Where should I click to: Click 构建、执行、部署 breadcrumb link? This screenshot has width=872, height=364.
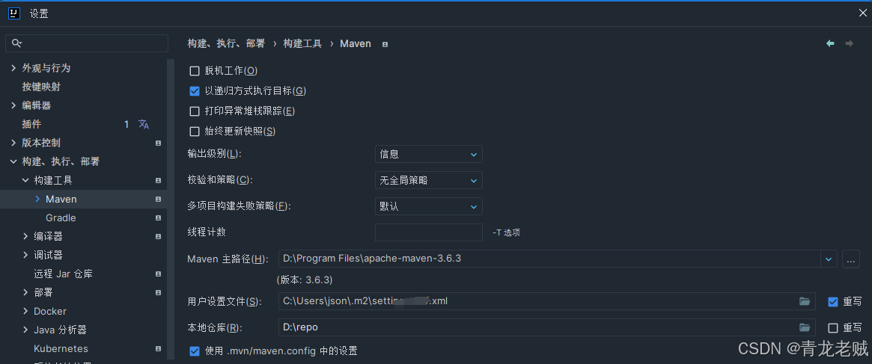click(226, 43)
